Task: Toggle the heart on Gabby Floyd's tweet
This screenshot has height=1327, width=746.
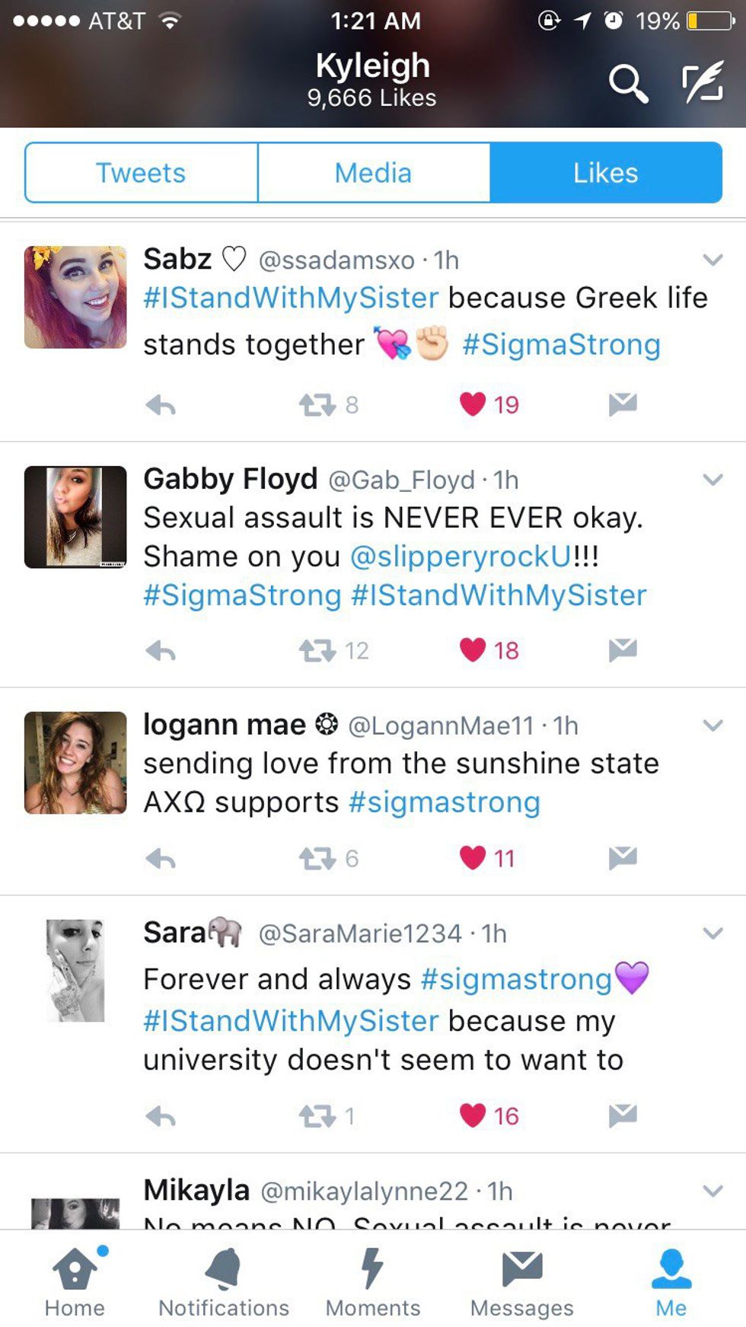Action: 473,650
